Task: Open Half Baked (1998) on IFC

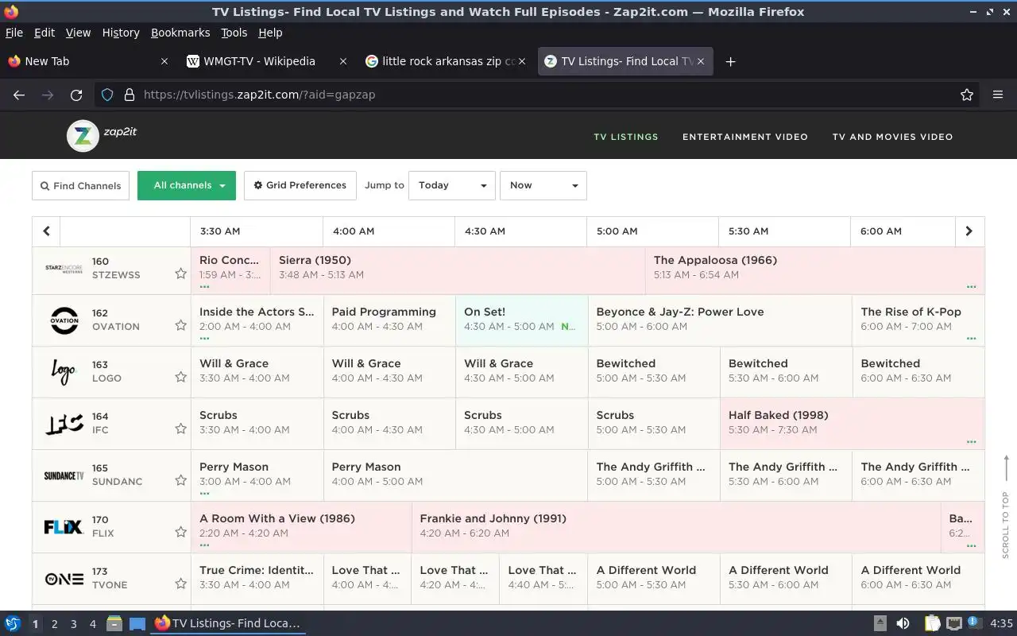Action: (853, 425)
